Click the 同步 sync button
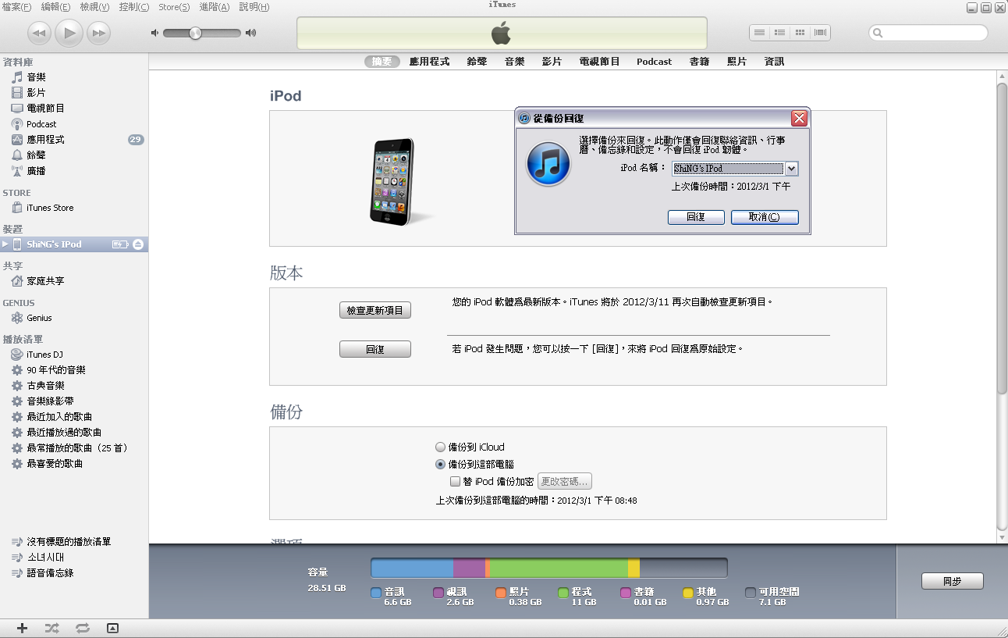Viewport: 1008px width, 638px height. [952, 581]
